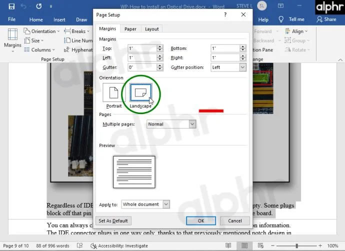Viewport: 345px width, 251px height.
Task: Click the proofing book icon
Action: click(x=79, y=245)
